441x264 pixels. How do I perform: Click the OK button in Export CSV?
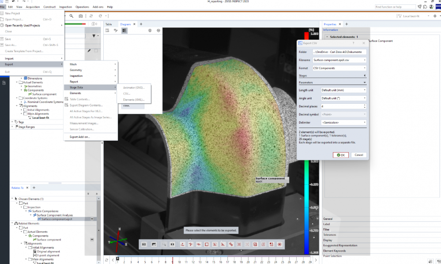tap(341, 155)
